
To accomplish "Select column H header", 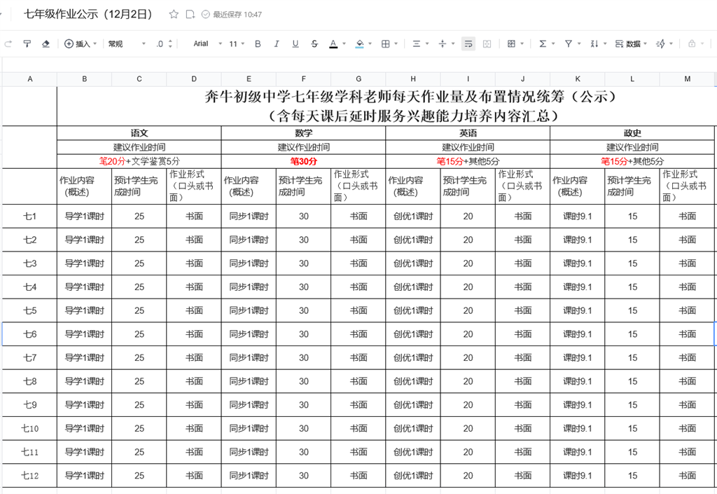I will coord(413,79).
